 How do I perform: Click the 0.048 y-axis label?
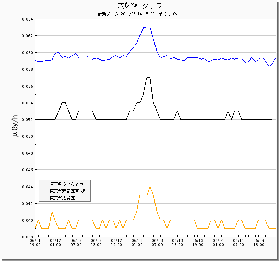coord(28,153)
